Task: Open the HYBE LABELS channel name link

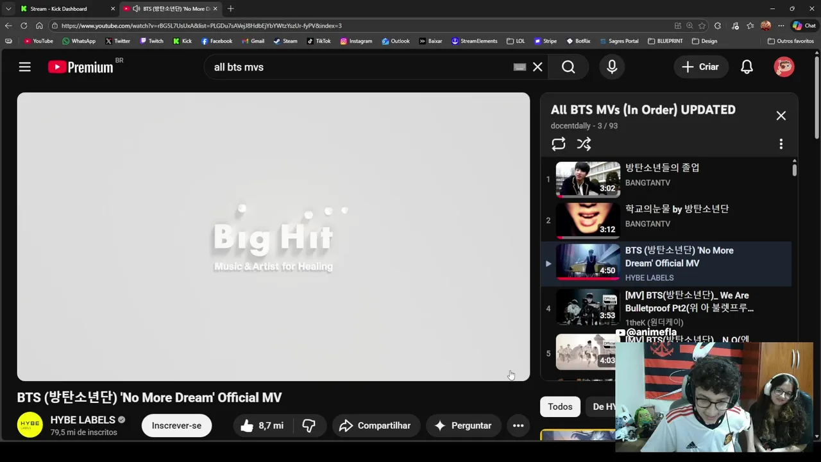Action: tap(83, 420)
